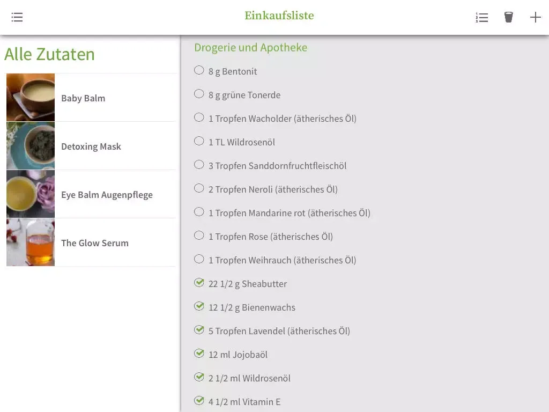
Task: Check off 8 g Bentonit
Action: click(199, 70)
